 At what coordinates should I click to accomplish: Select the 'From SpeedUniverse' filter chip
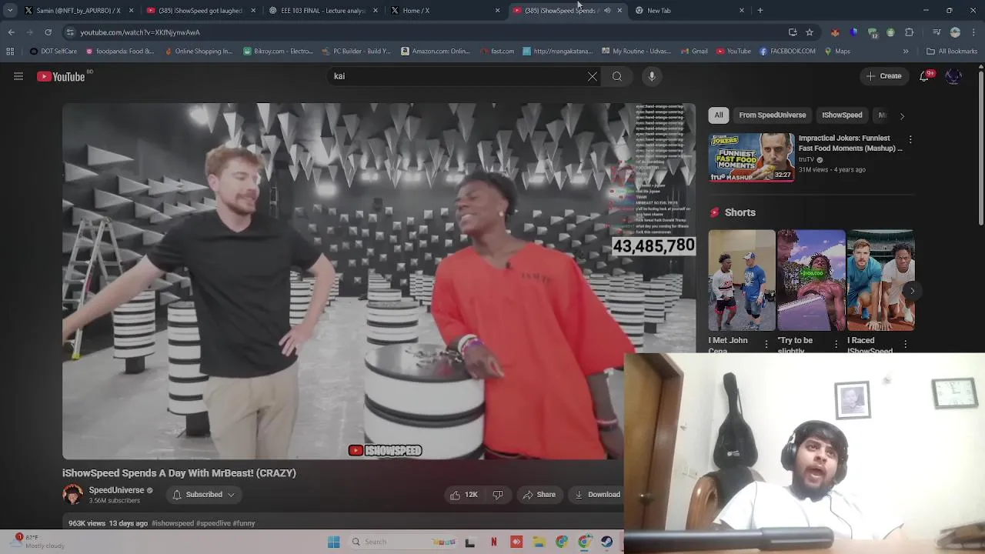tap(772, 115)
